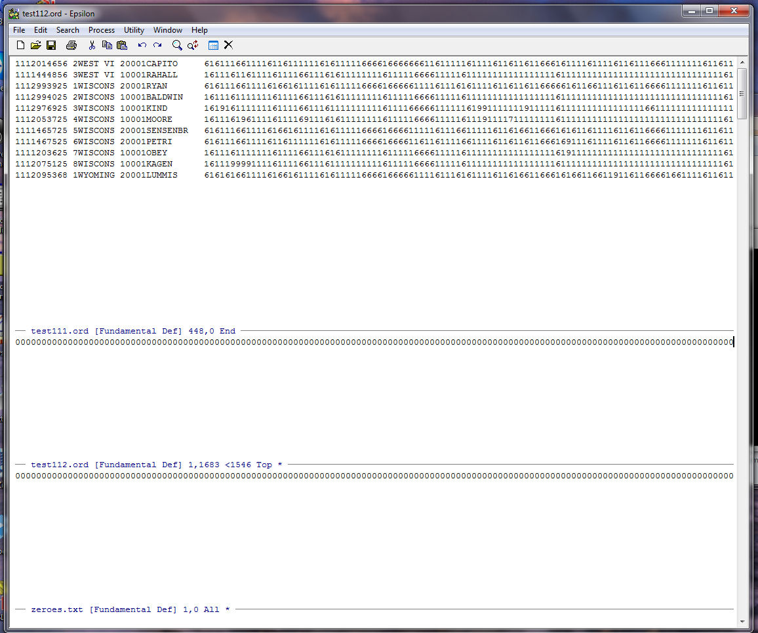Redo the edit with the toolbar arrow

tap(157, 45)
